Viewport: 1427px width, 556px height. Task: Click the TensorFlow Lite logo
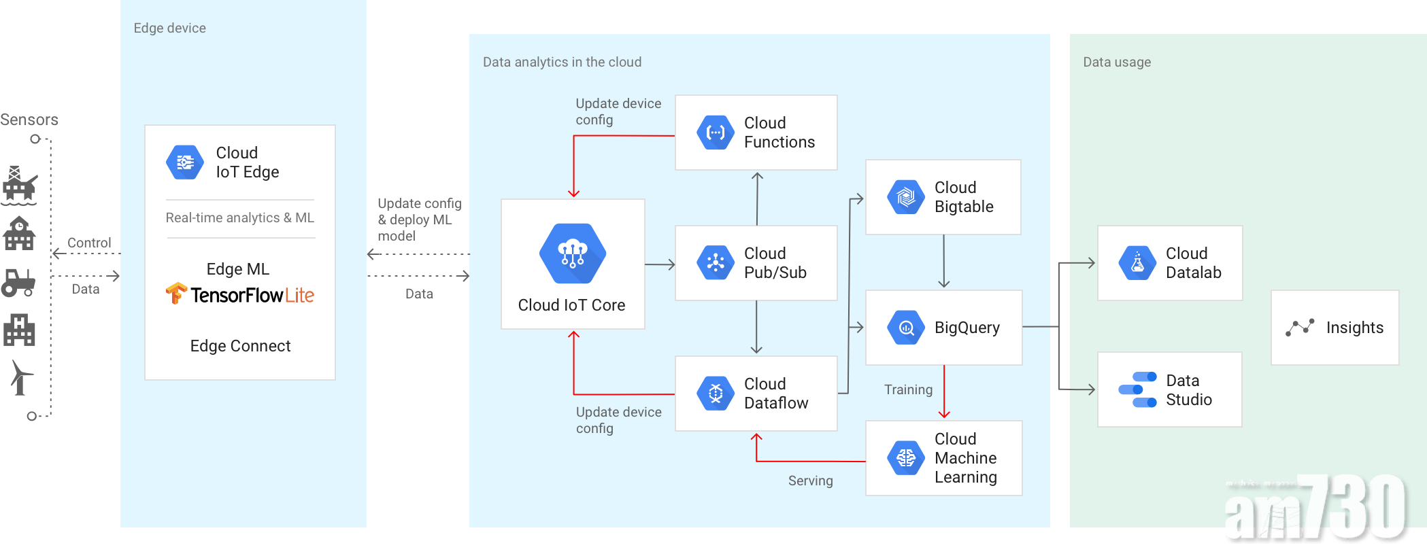click(239, 295)
